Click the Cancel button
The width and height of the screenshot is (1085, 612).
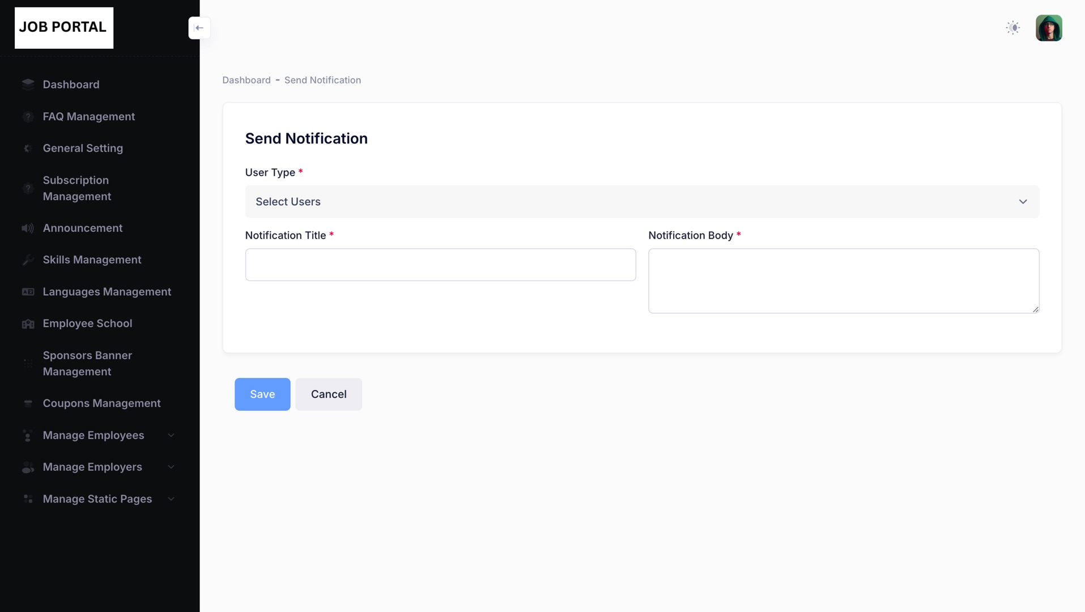tap(328, 394)
